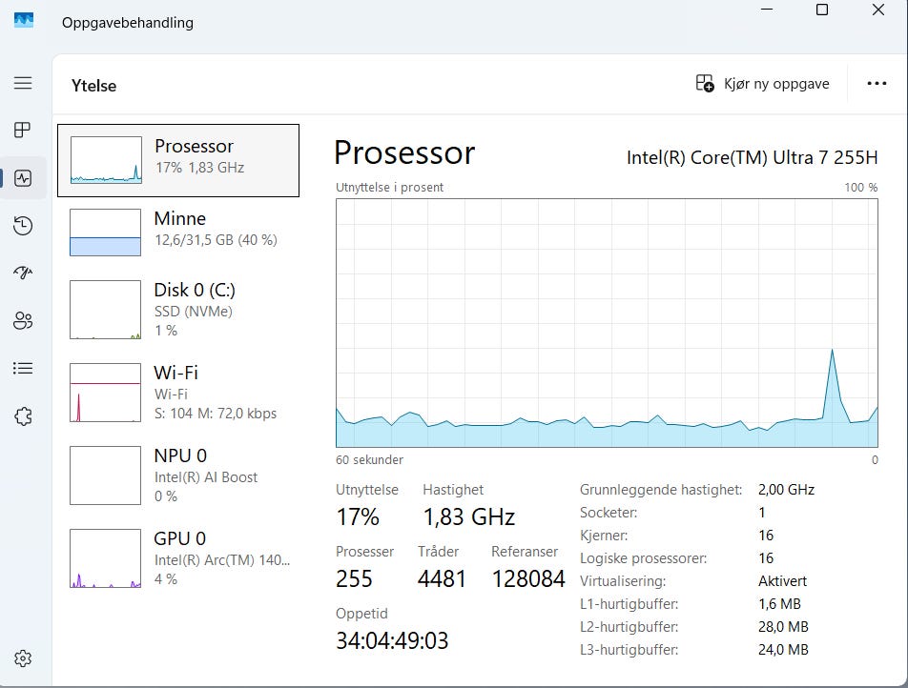This screenshot has height=688, width=908.
Task: Open the App history icon
Action: tap(23, 226)
